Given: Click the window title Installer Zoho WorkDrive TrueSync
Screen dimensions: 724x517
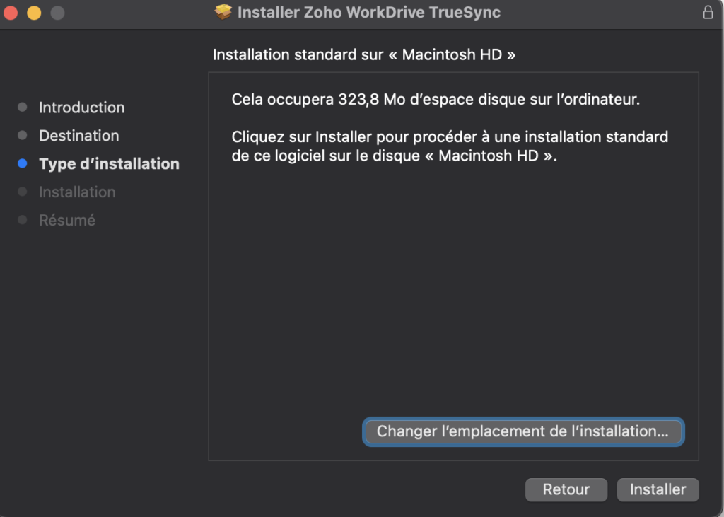Looking at the screenshot, I should tap(368, 13).
